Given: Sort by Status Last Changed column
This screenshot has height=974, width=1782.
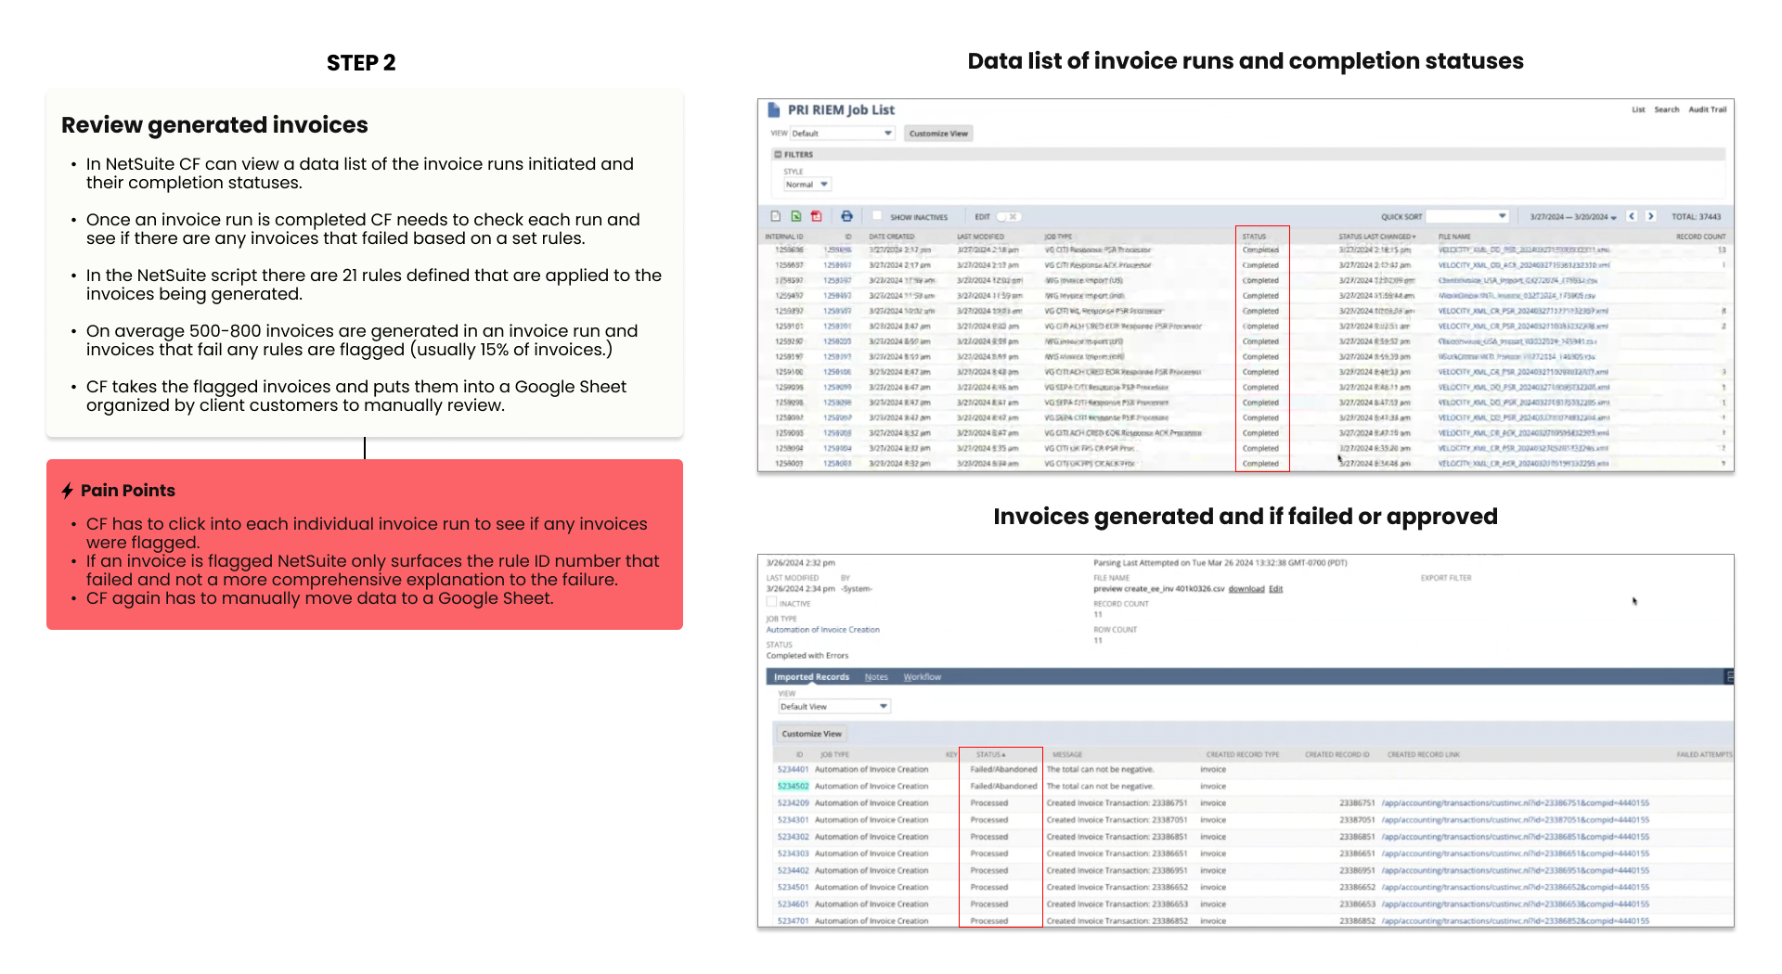Looking at the screenshot, I should tap(1376, 237).
